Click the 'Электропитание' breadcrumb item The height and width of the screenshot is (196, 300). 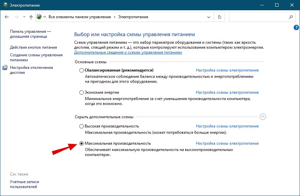pyautogui.click(x=133, y=17)
